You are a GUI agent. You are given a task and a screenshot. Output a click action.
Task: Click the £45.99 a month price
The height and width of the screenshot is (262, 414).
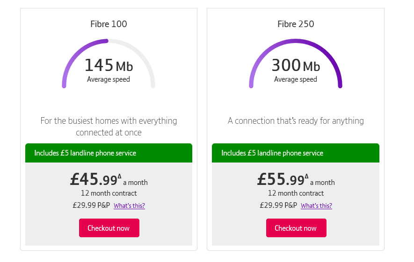click(x=109, y=179)
